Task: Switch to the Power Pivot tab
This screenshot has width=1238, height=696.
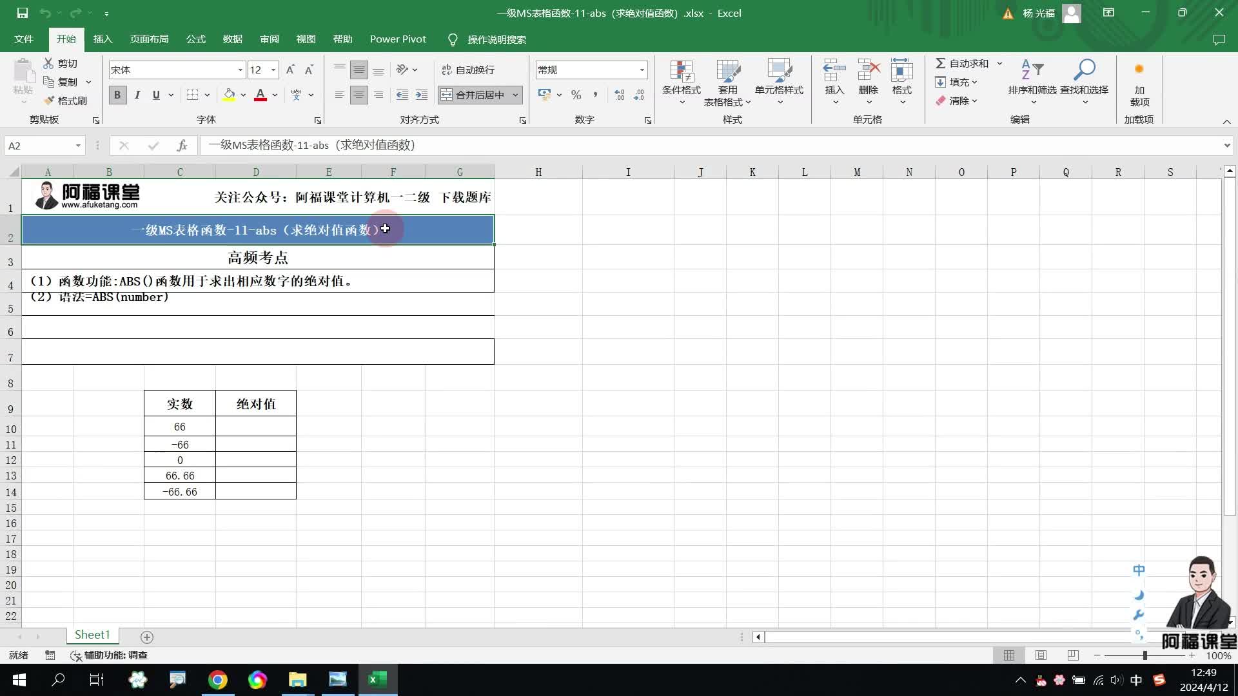Action: click(398, 39)
